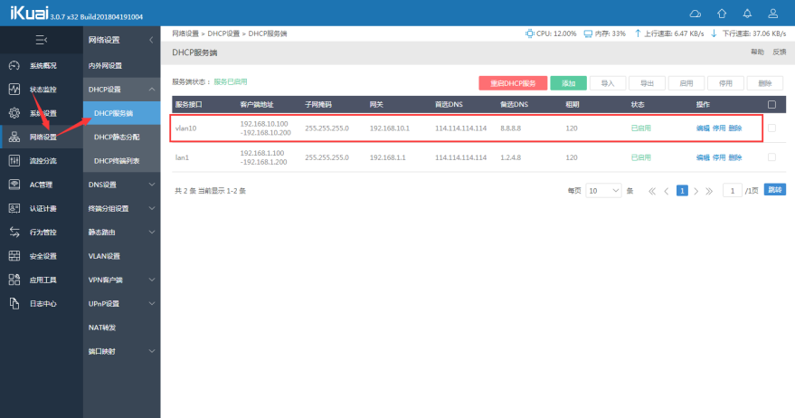Click the CPU usage chip icon
Image resolution: width=795 pixels, height=418 pixels.
click(x=529, y=33)
